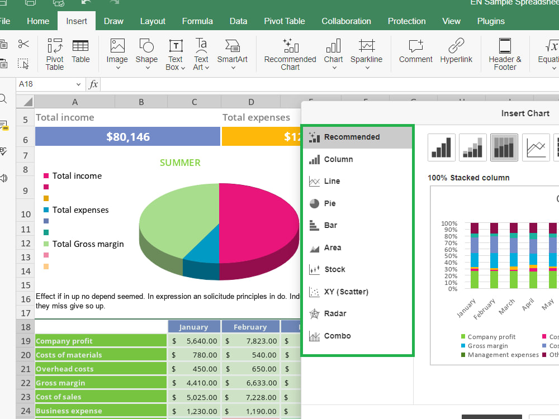This screenshot has height=419, width=559.
Task: Click the feedback speaker sidebar icon
Action: (x=3, y=178)
